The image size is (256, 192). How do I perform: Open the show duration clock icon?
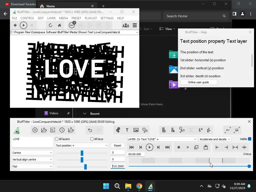click(x=62, y=130)
